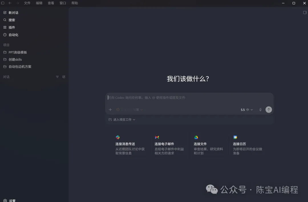
Task: Click the 设置 gear icon
Action: tap(5, 200)
